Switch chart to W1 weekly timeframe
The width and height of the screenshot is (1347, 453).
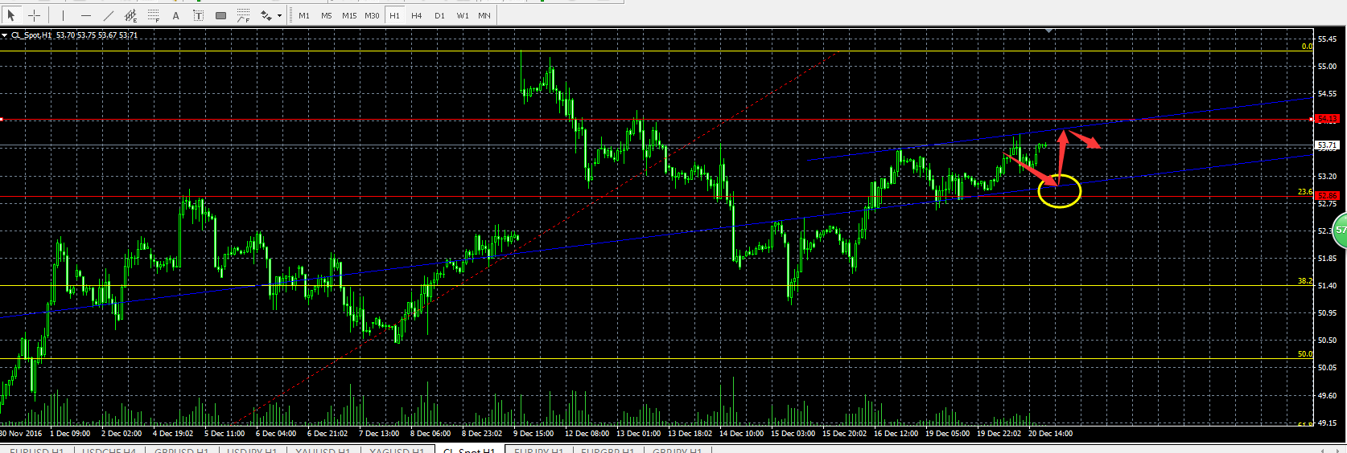pos(463,15)
